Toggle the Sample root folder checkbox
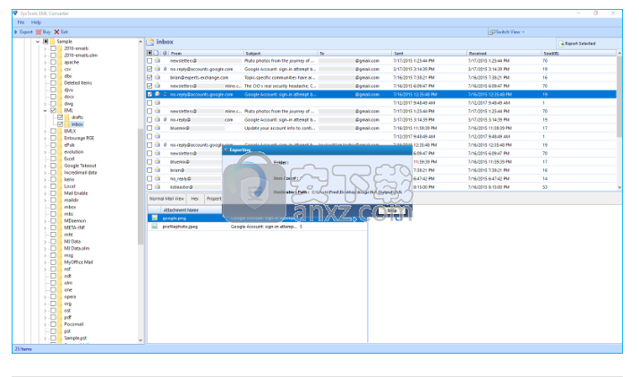The height and width of the screenshot is (377, 639). click(x=46, y=41)
